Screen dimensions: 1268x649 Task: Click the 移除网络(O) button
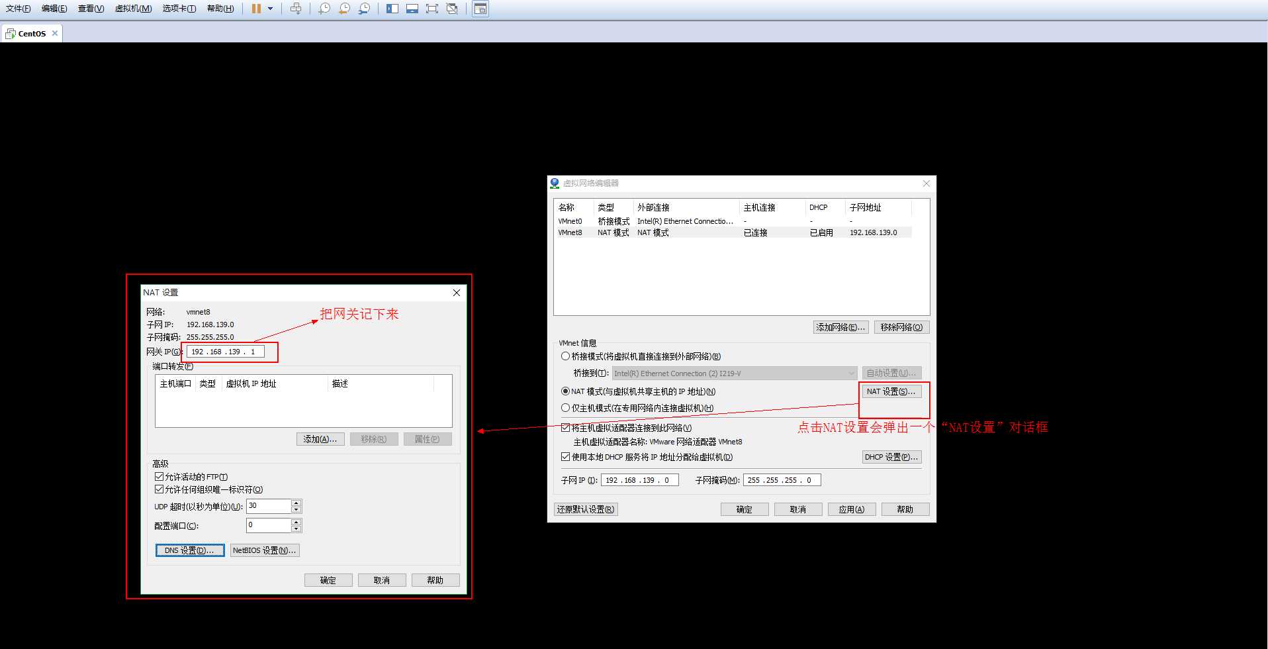901,327
